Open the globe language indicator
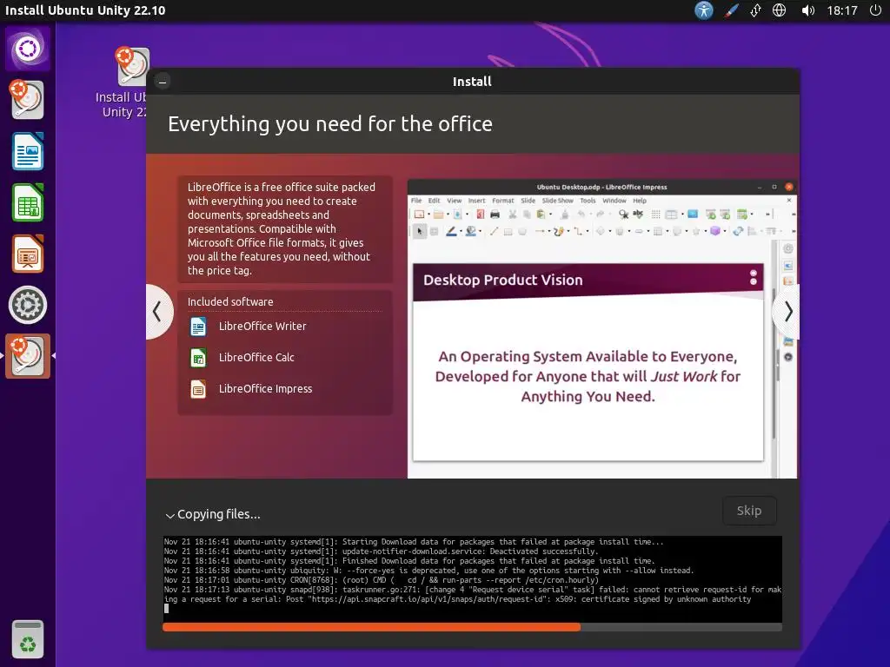 click(x=780, y=10)
